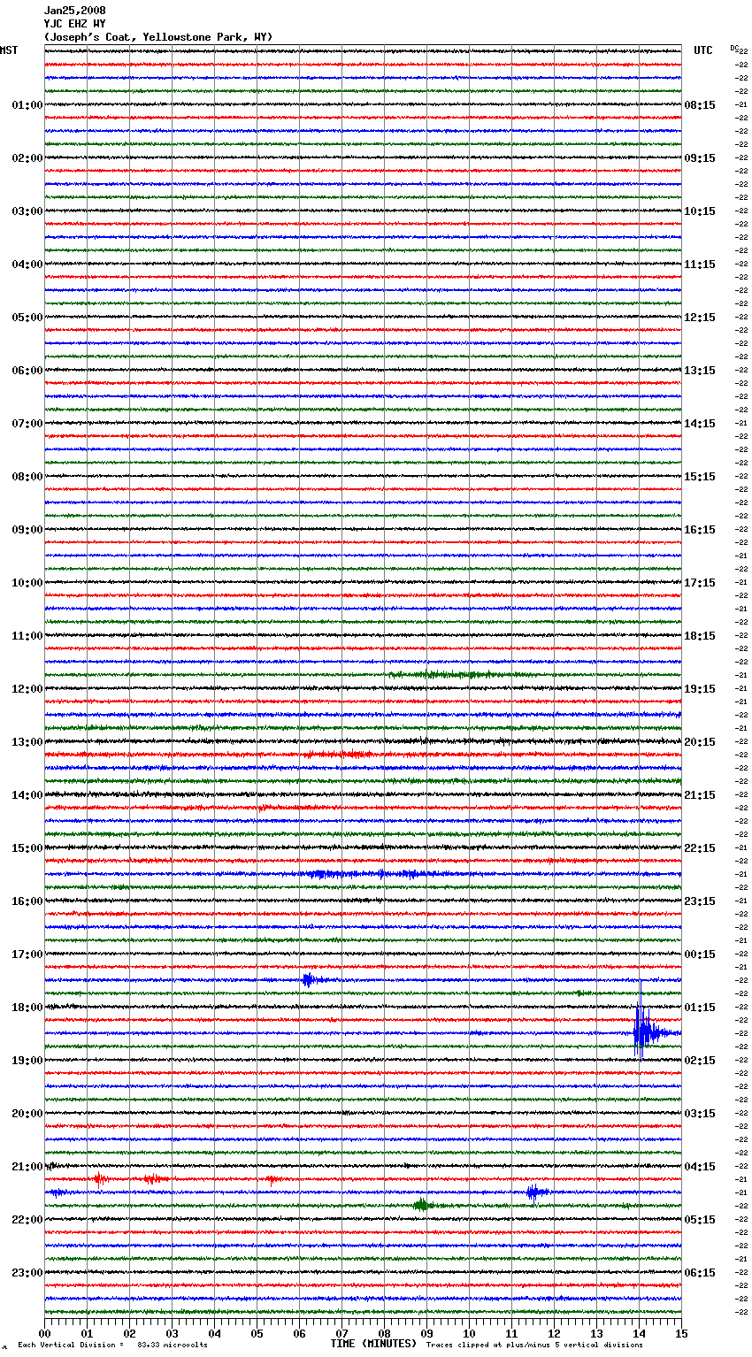The width and height of the screenshot is (752, 1357).
Task: Click the TIME (MINUTES) axis title
Action: click(373, 1344)
